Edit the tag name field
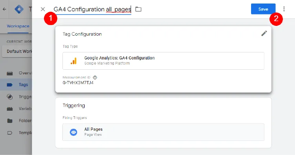Image resolution: width=295 pixels, height=155 pixels. click(92, 9)
